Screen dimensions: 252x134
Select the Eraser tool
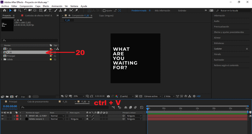click(65, 10)
